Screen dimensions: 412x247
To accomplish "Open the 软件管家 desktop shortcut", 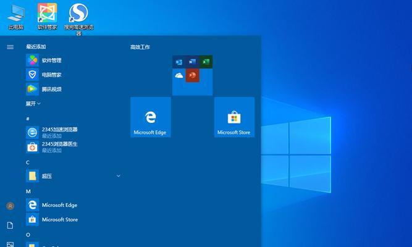I will 48,16.
